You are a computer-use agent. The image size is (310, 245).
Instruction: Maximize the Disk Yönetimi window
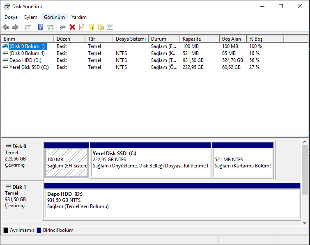281,6
